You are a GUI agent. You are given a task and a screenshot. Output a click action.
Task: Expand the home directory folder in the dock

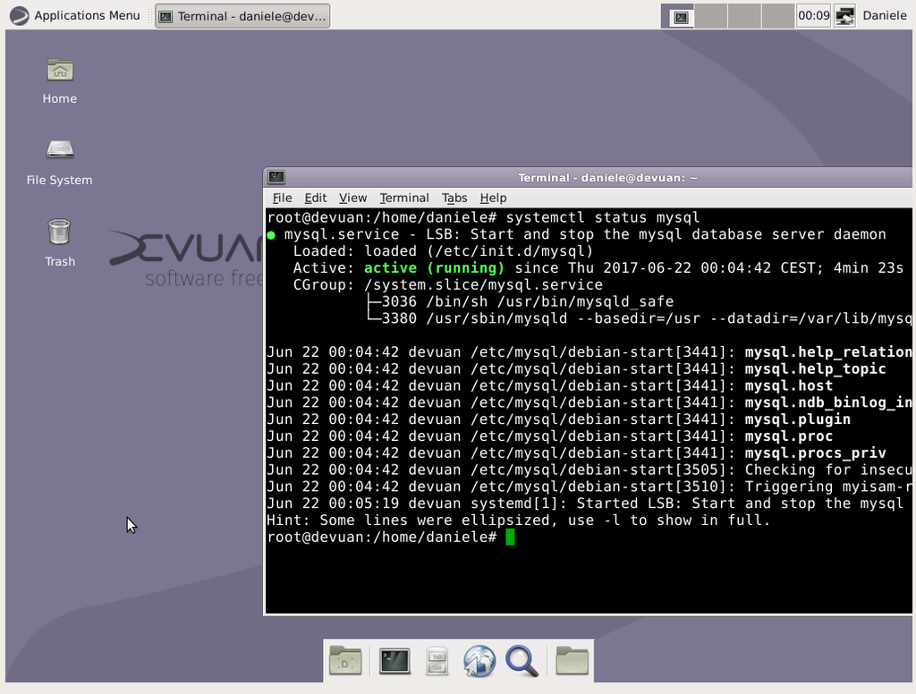[x=572, y=662]
